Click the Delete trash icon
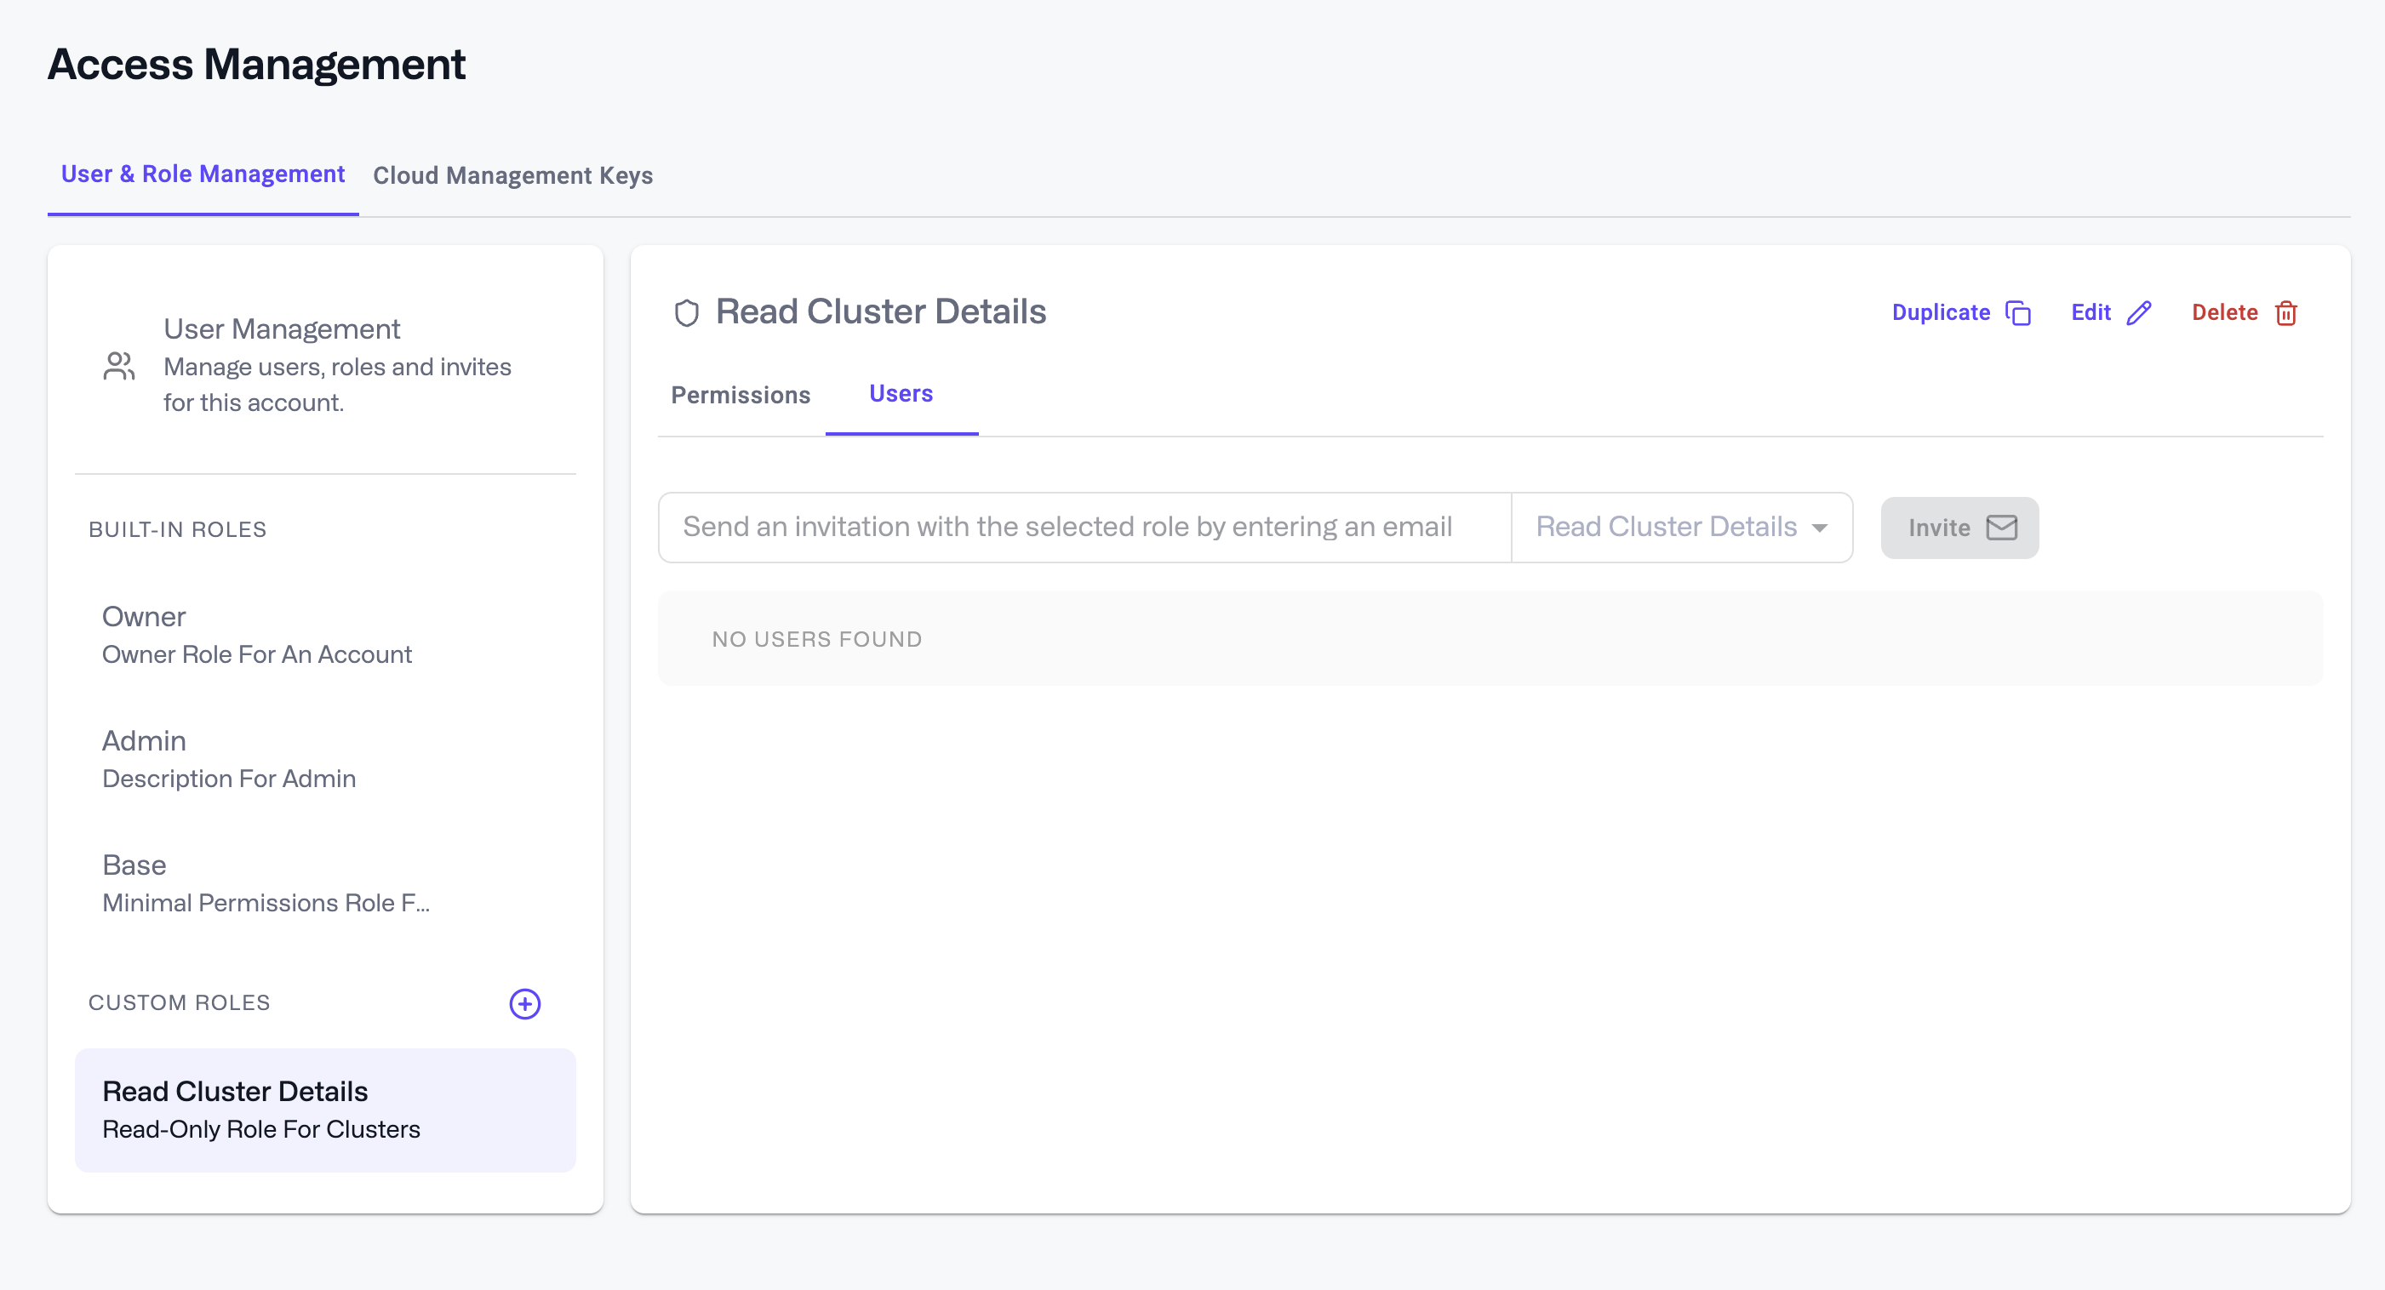The width and height of the screenshot is (2385, 1290). 2286,313
